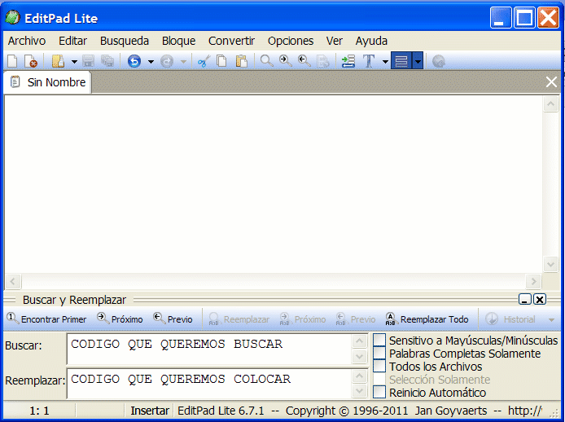This screenshot has height=422, width=565.
Task: Create a new file with toolbar icon
Action: click(x=12, y=61)
